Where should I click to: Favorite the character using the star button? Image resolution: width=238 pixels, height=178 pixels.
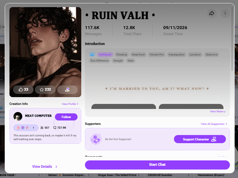coord(45,89)
